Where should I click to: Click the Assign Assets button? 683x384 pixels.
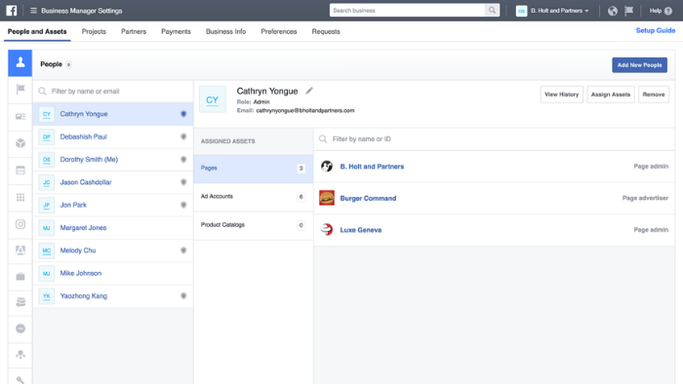[610, 95]
